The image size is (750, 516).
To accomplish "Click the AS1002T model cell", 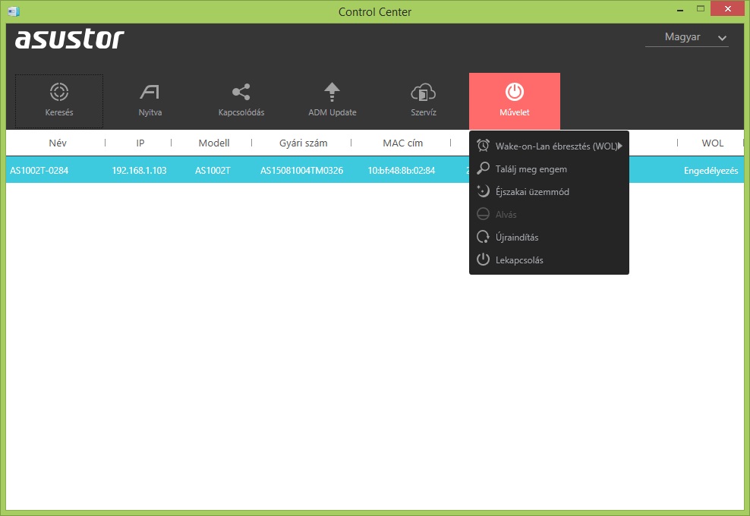I will click(213, 170).
